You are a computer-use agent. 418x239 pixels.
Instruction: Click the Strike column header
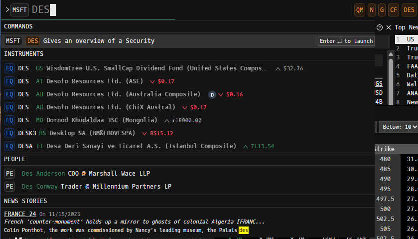coord(385,149)
